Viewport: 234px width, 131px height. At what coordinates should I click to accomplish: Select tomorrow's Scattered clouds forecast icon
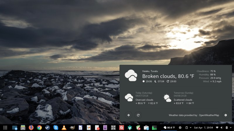(x=167, y=98)
